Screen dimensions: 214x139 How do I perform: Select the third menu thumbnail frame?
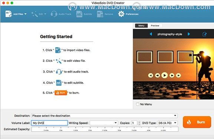(185, 57)
